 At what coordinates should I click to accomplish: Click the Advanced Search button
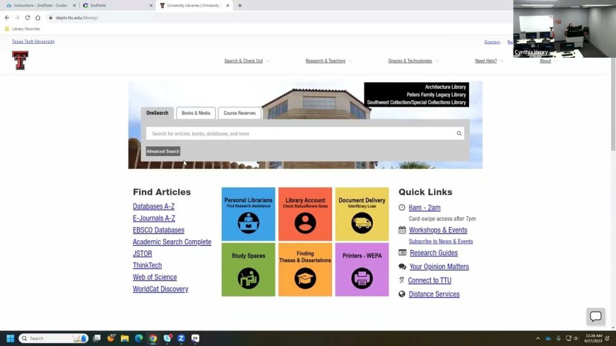[162, 151]
